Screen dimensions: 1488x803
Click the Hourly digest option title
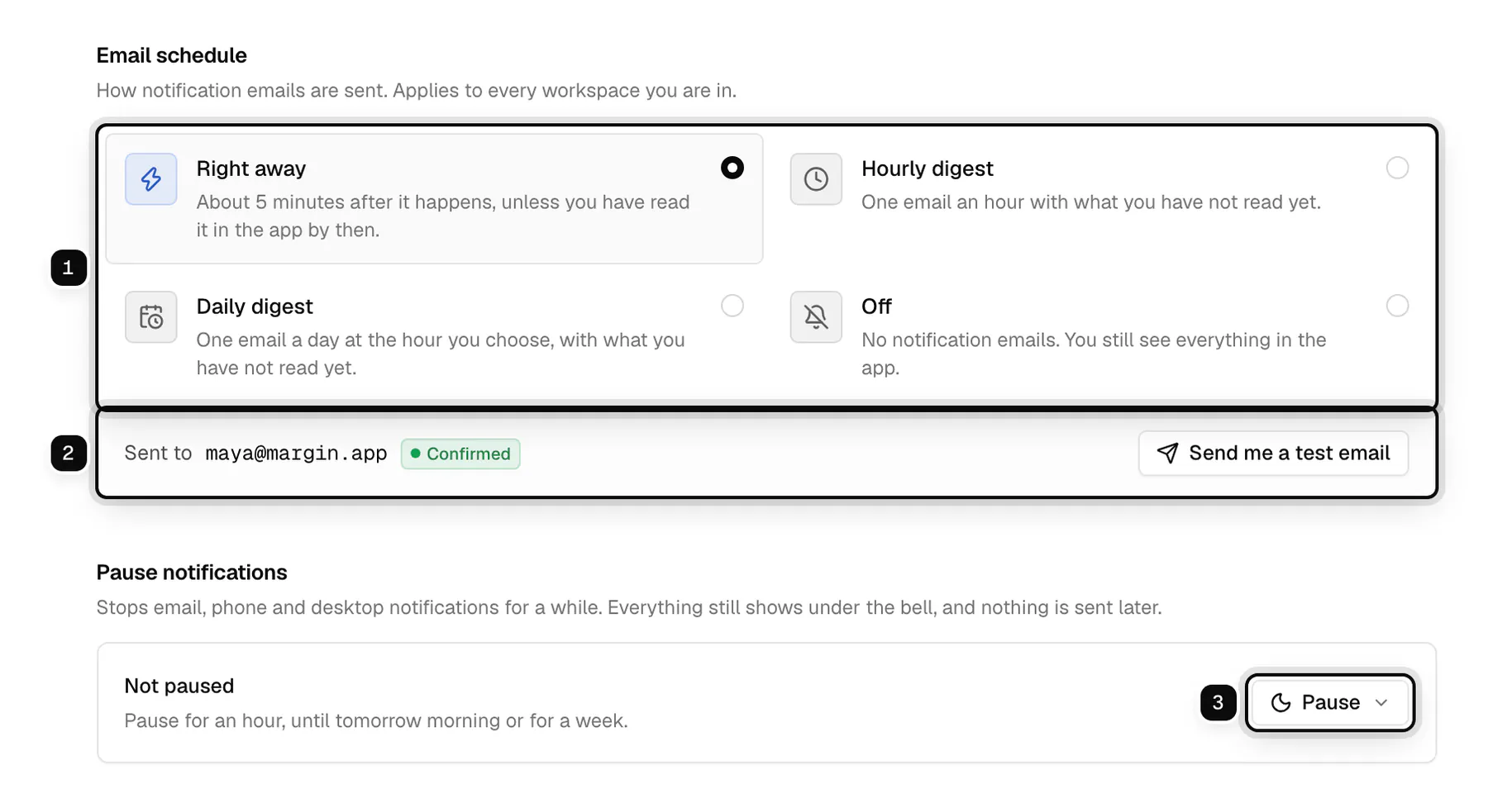pos(928,169)
